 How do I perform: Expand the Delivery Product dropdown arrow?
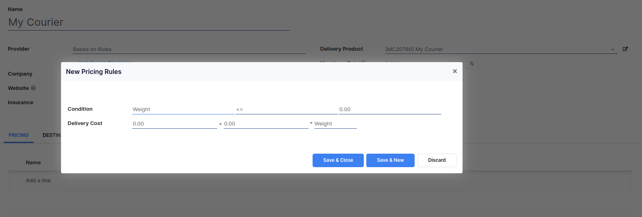coord(613,49)
